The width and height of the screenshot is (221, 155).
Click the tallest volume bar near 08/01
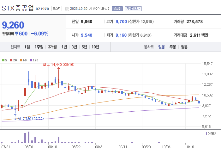(x=28, y=137)
